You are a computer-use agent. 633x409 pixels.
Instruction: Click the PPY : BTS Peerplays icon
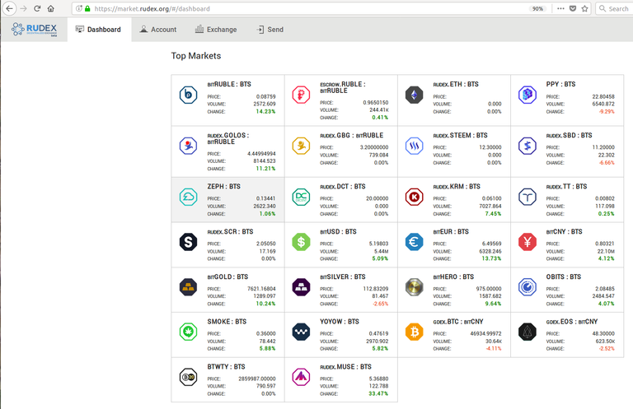point(527,95)
